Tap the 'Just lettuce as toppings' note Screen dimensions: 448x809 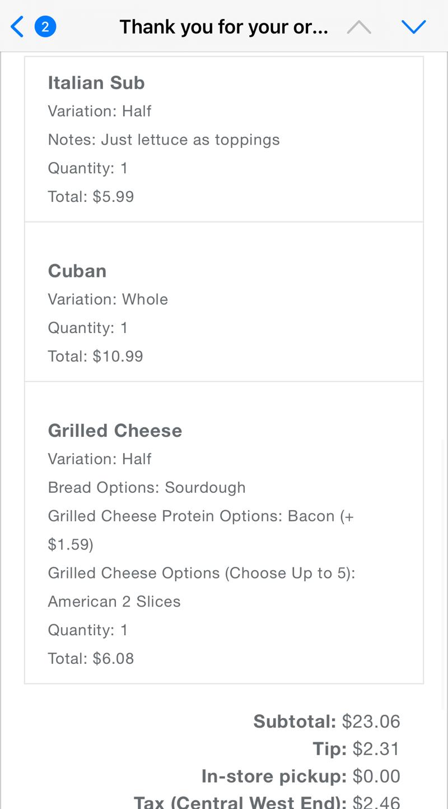click(x=164, y=140)
